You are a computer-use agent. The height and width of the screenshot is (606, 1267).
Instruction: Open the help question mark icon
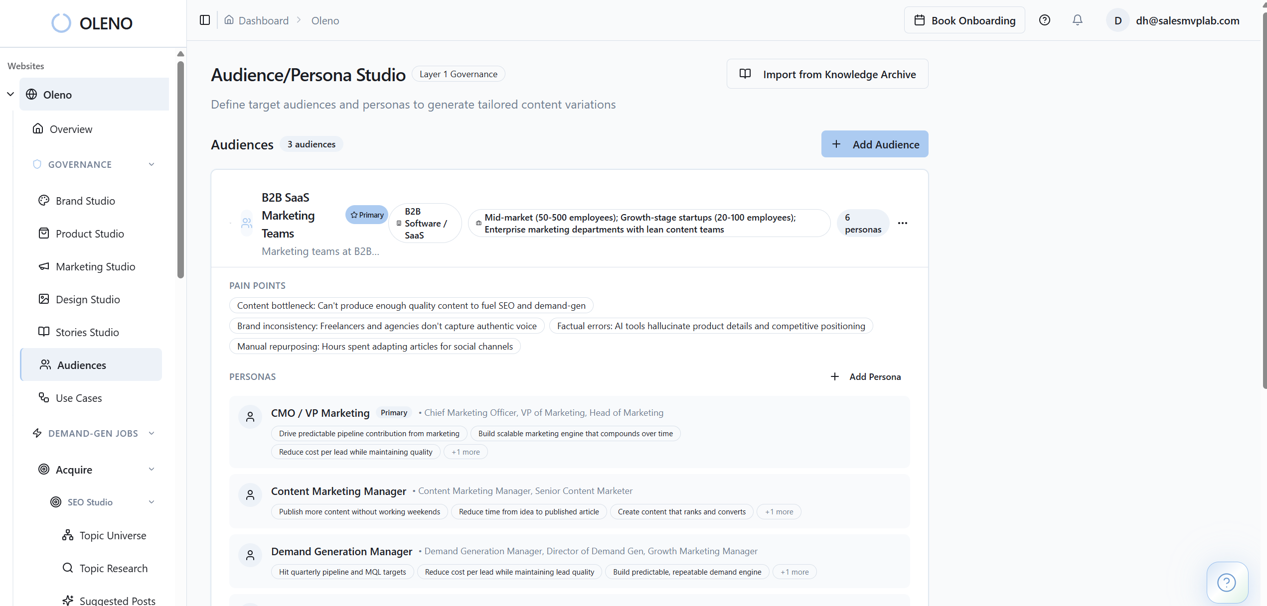(x=1044, y=20)
